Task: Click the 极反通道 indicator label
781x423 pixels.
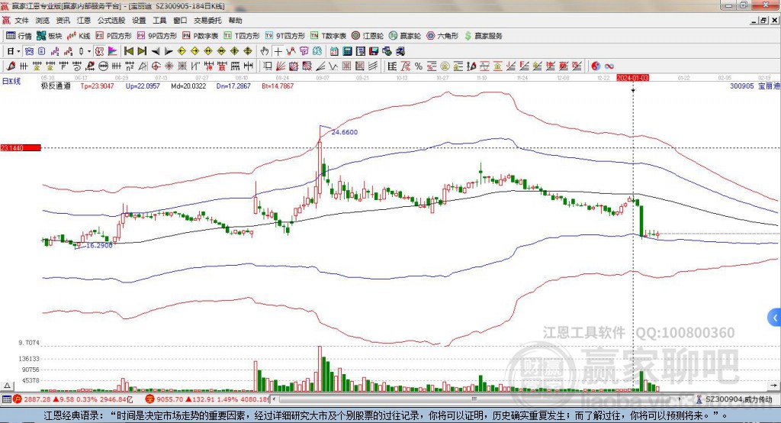Action: (x=56, y=86)
